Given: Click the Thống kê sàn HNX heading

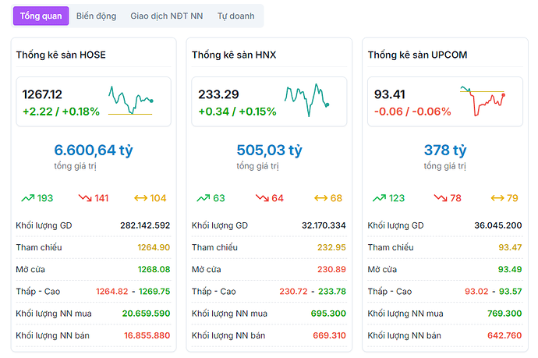Looking at the screenshot, I should pyautogui.click(x=234, y=55).
